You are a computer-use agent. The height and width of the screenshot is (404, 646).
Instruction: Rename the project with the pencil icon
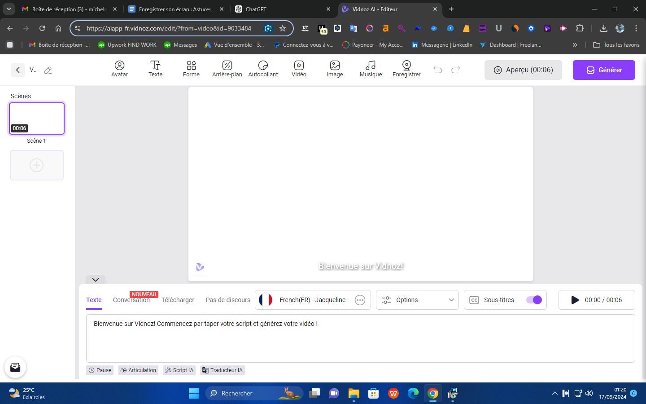tap(48, 70)
